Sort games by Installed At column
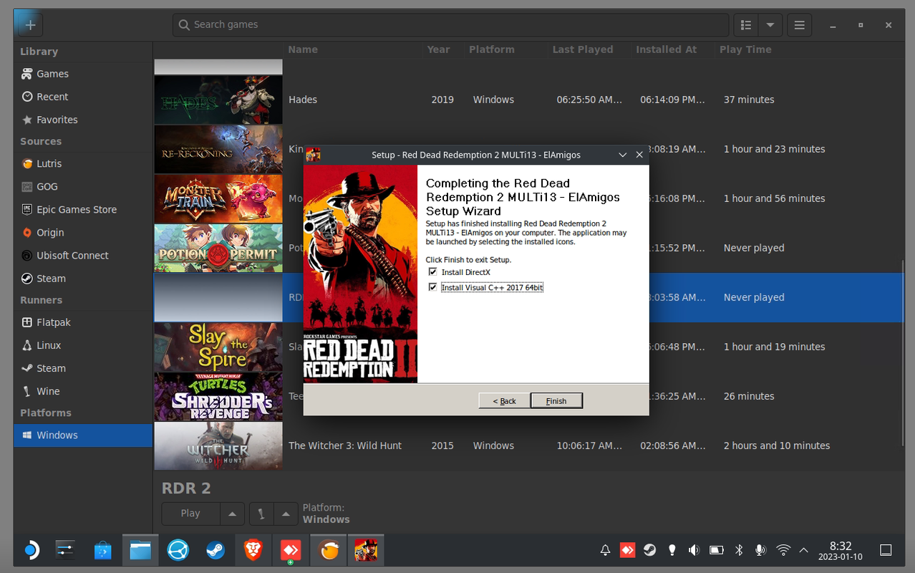This screenshot has width=915, height=573. coord(666,49)
